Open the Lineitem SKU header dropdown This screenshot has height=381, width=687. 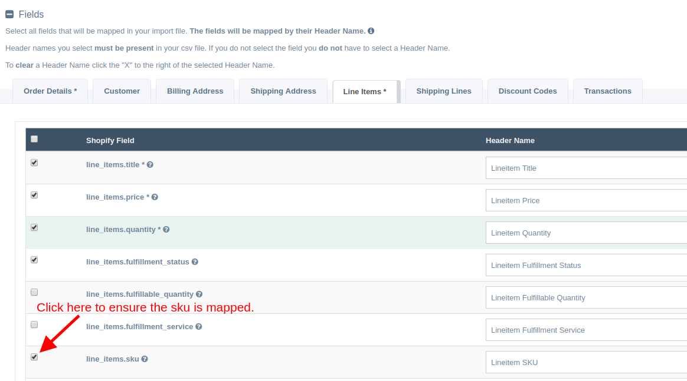click(585, 362)
